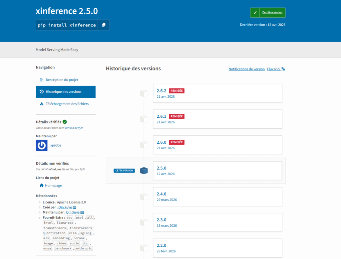
Task: Click the rerank extra tag
Action: (x=79, y=238)
